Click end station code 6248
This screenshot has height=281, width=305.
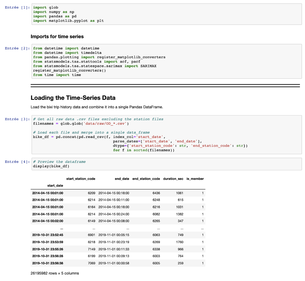click(156, 200)
